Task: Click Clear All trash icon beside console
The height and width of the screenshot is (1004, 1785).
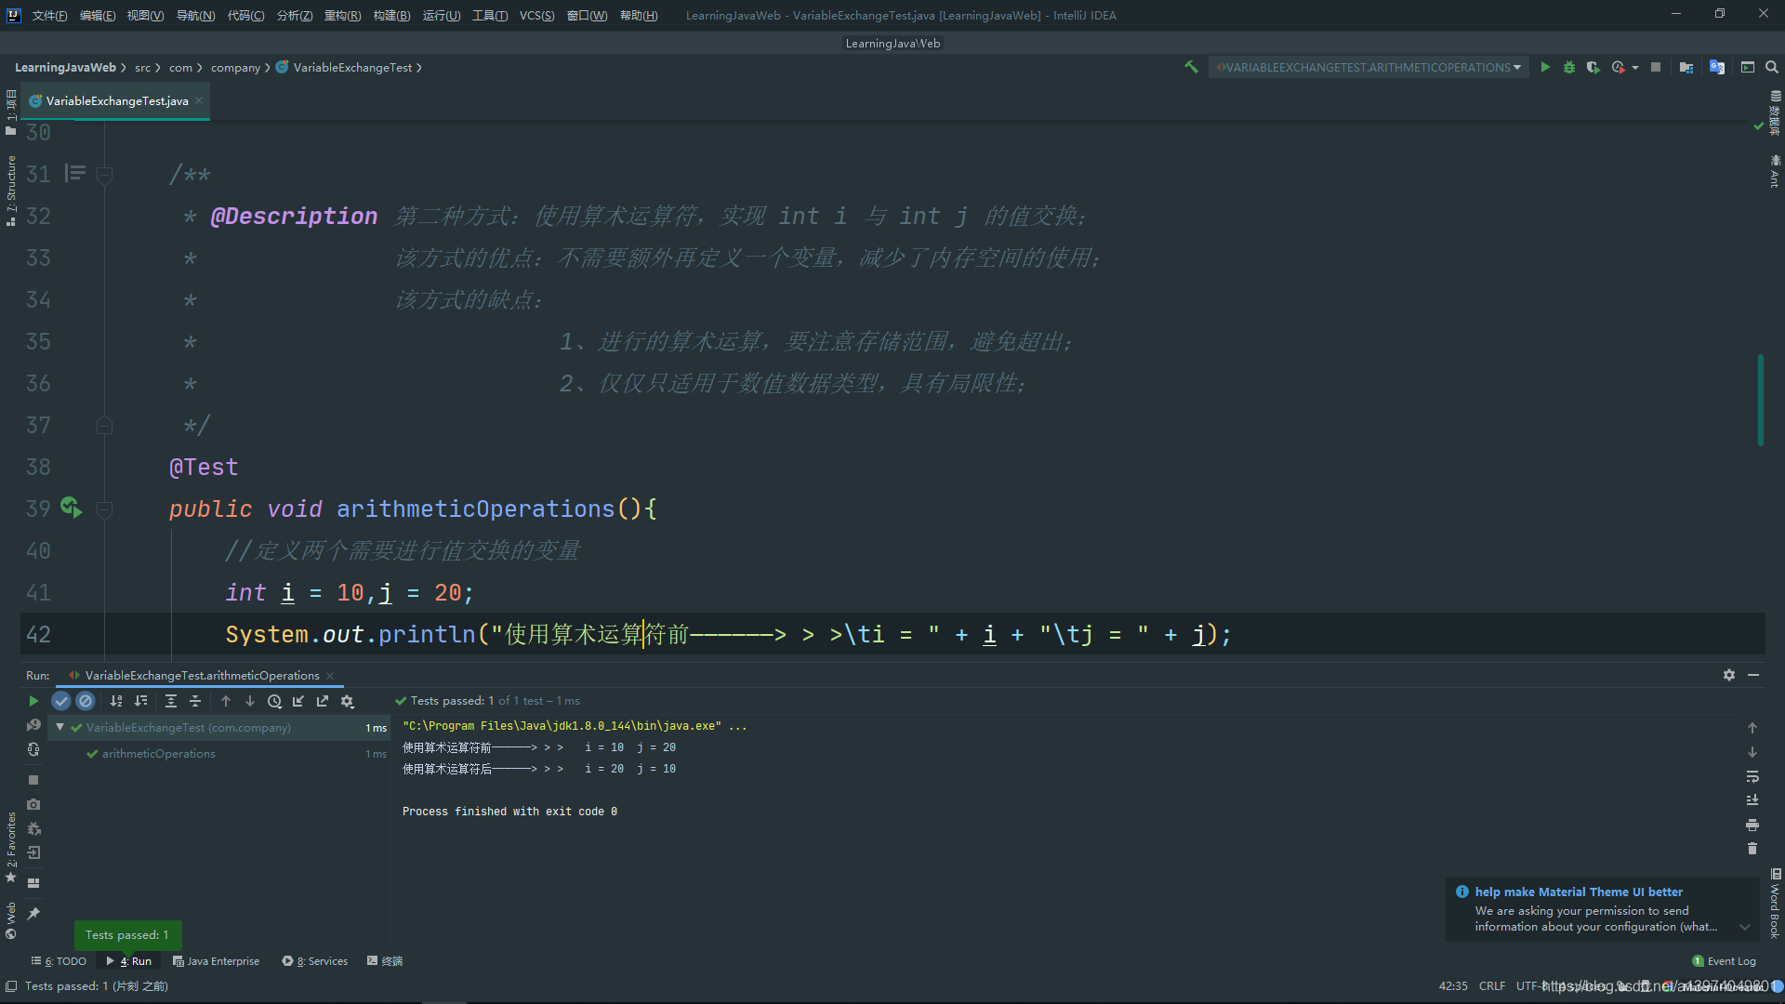Action: (x=1752, y=849)
